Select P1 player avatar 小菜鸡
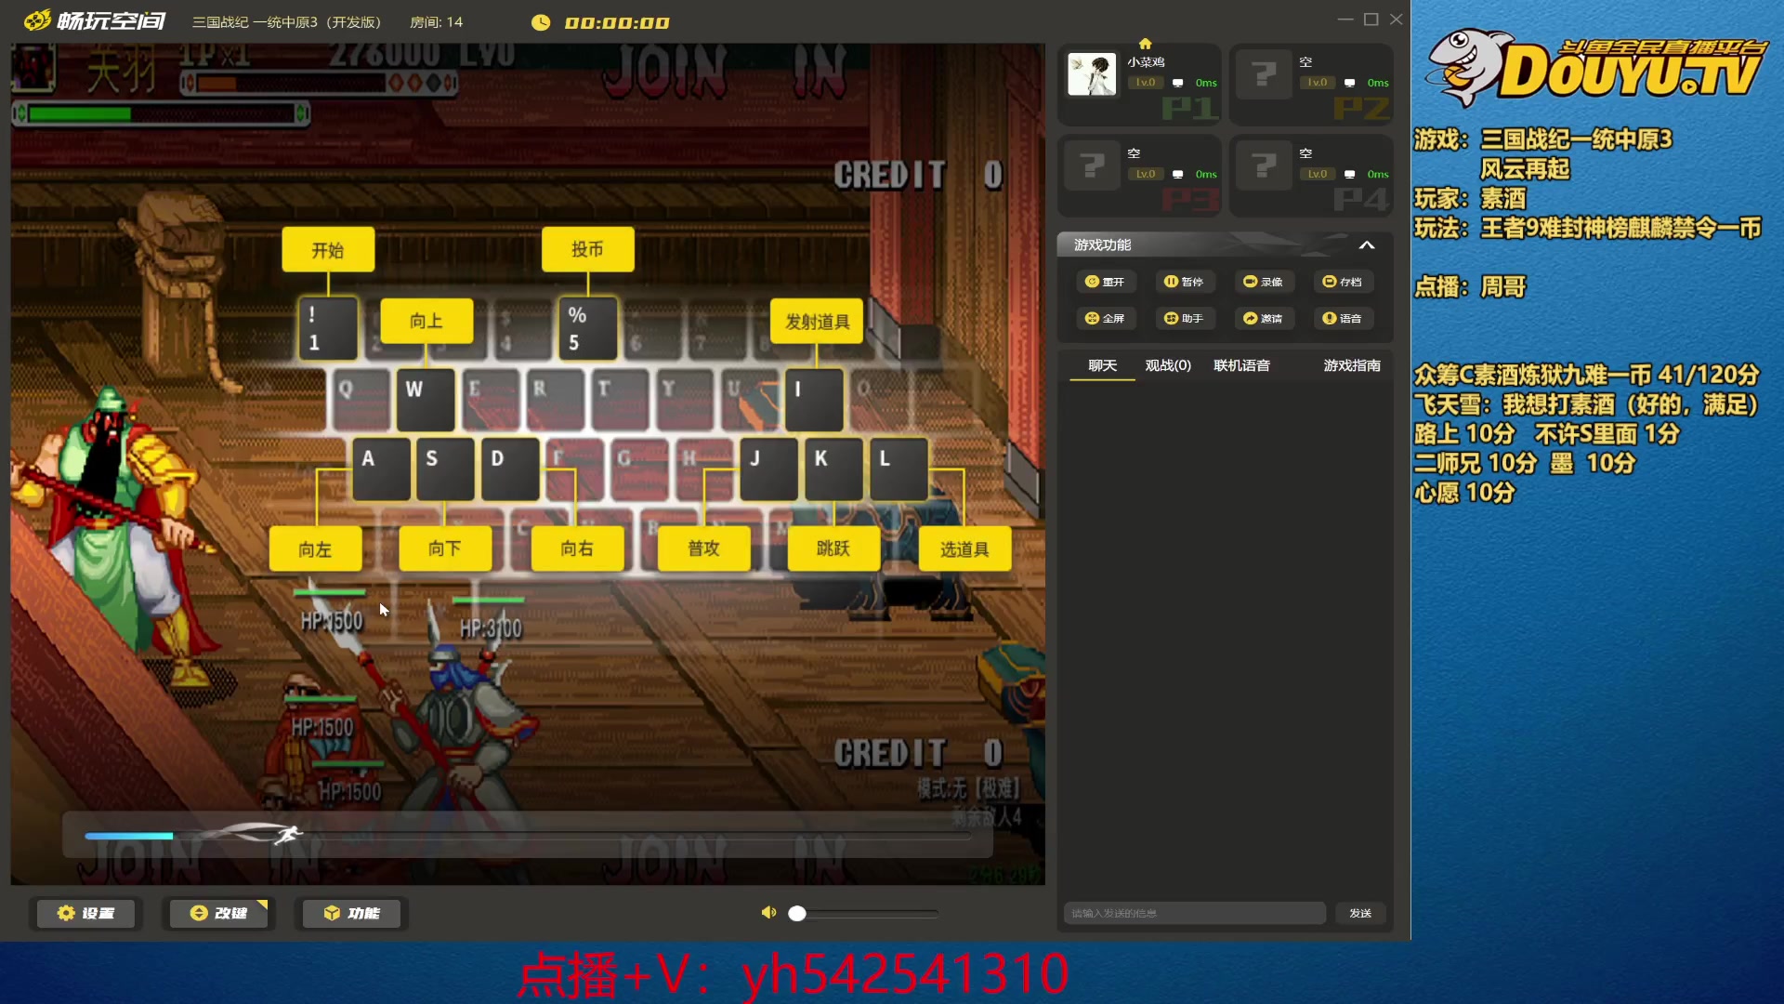Image resolution: width=1784 pixels, height=1004 pixels. (1092, 74)
